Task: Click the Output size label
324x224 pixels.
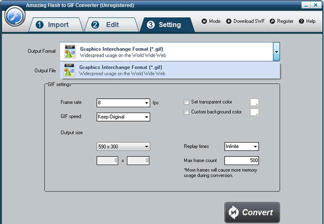Action: (72, 133)
